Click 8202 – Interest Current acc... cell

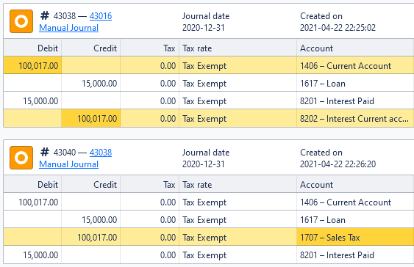coord(355,119)
